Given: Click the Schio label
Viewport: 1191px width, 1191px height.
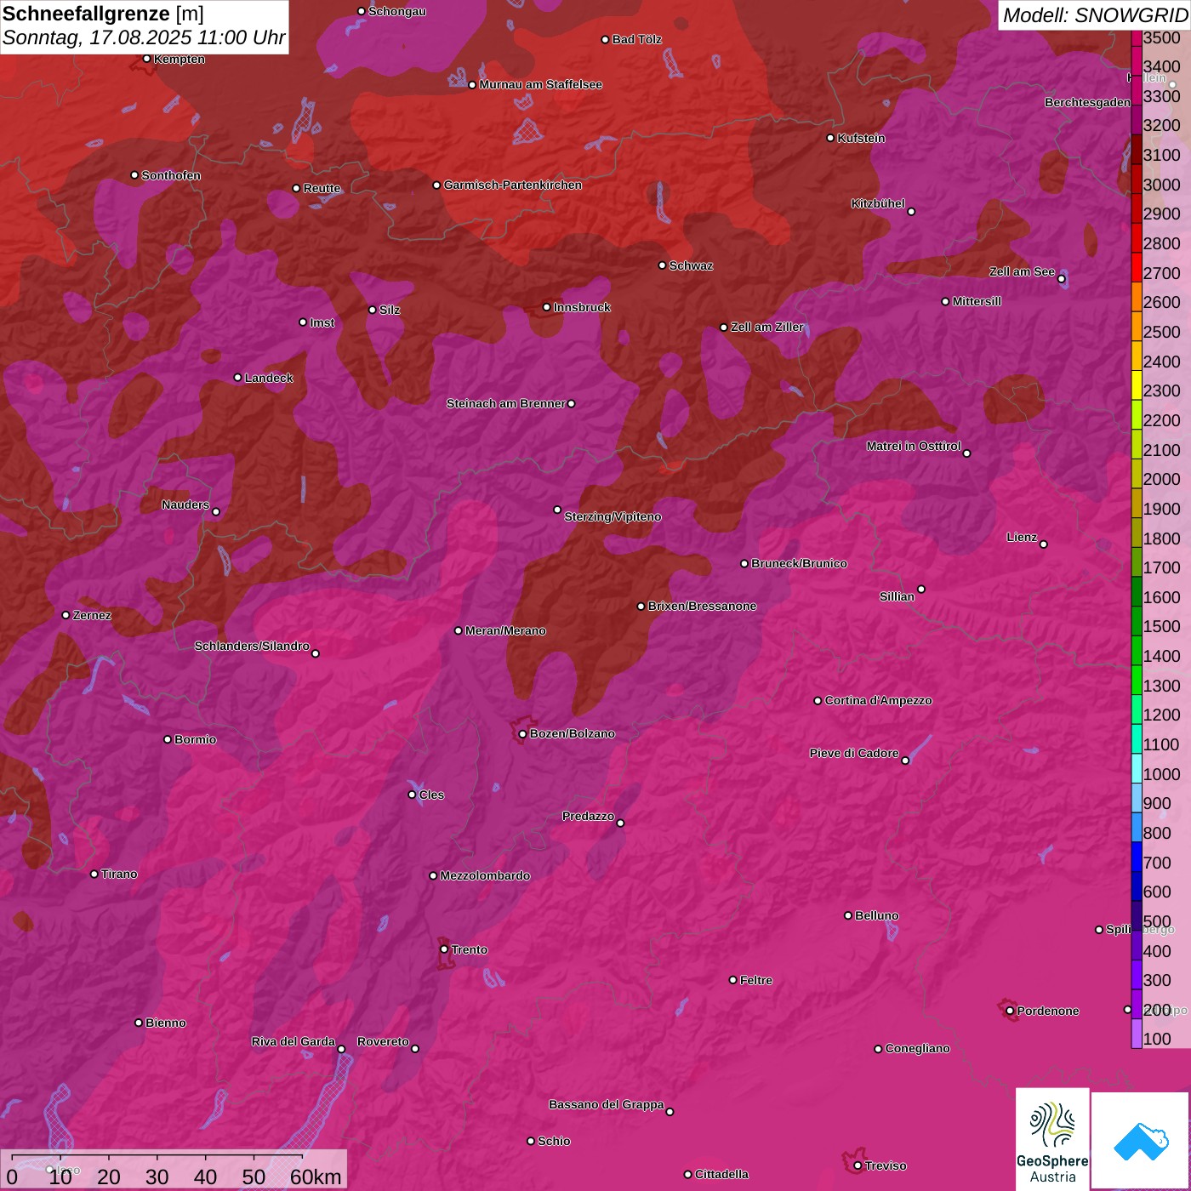Looking at the screenshot, I should point(554,1141).
